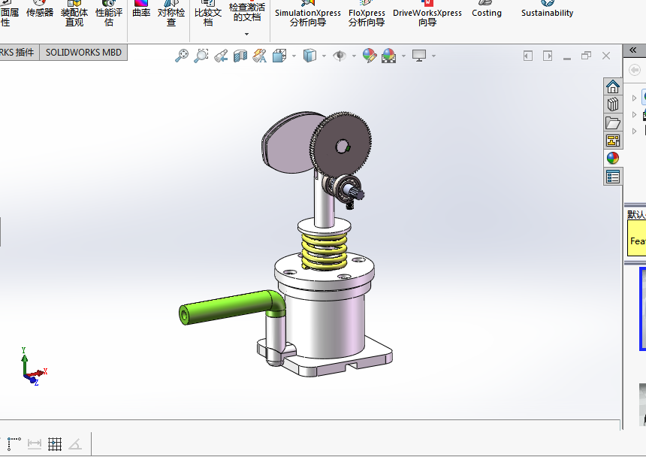Click the Zoom to Fit magnifier icon

[x=182, y=56]
